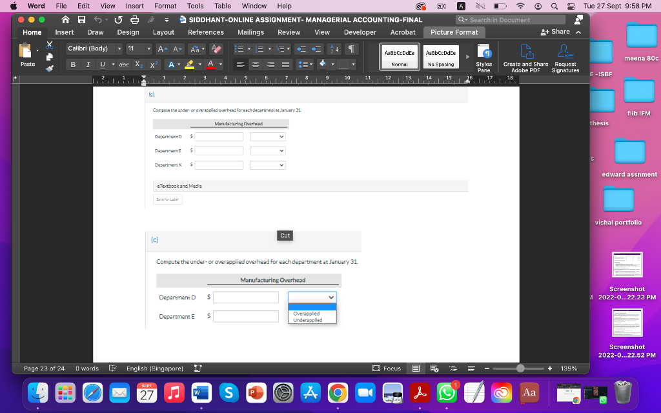The height and width of the screenshot is (413, 661).
Task: Switch to the Review ribbon tab
Action: click(289, 32)
